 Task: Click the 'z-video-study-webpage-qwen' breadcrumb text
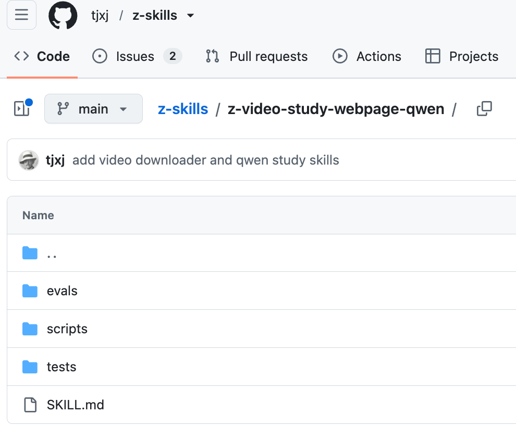pos(336,109)
